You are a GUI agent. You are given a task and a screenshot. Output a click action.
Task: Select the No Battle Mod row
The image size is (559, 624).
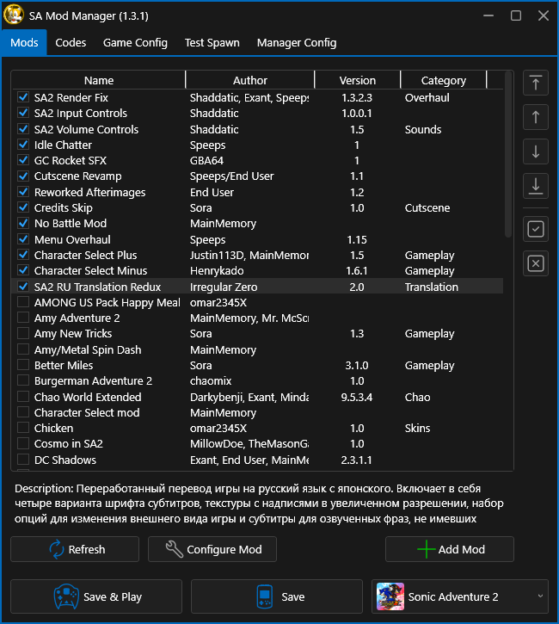coord(258,223)
